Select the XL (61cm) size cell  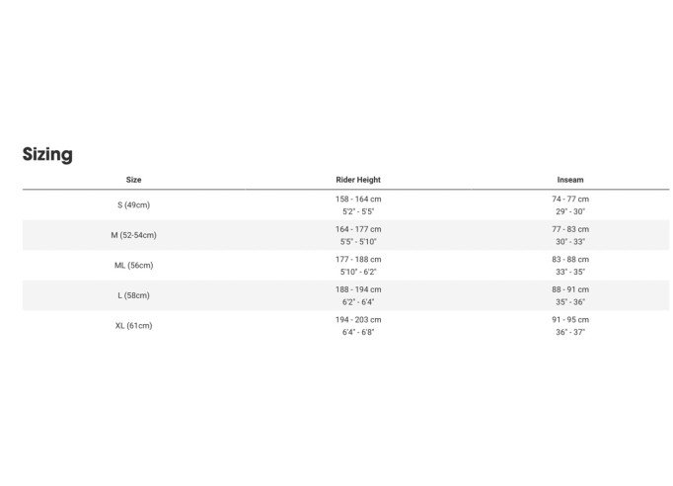(134, 325)
